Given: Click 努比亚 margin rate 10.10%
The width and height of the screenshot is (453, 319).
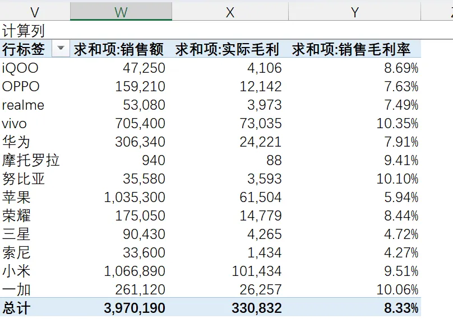Looking at the screenshot, I should click(x=397, y=179).
